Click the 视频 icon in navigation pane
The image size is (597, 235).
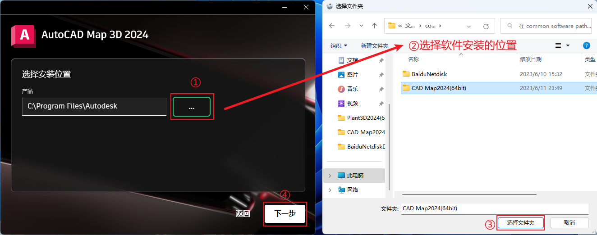point(341,103)
